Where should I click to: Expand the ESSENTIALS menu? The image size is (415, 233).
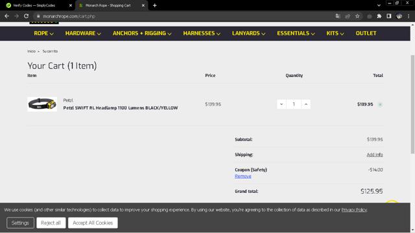tap(296, 33)
